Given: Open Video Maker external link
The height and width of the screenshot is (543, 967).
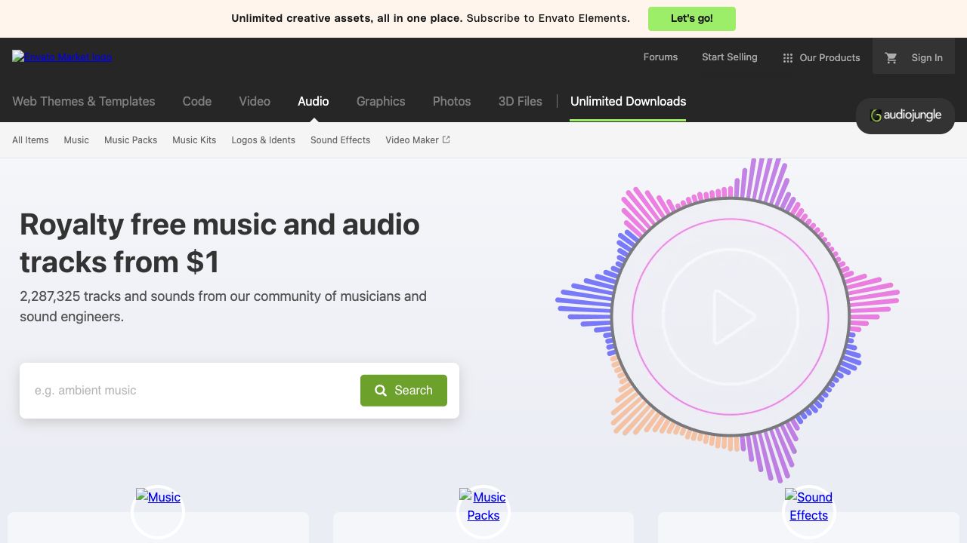Looking at the screenshot, I should tap(417, 140).
